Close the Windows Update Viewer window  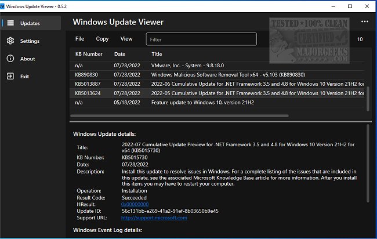pos(367,6)
